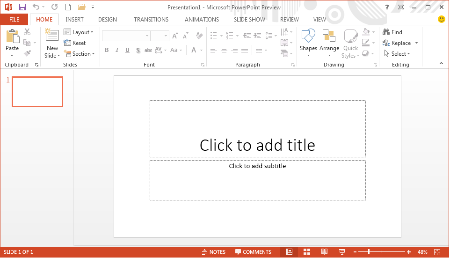Viewport: 450px width, 258px height.
Task: Click the Save icon in quick access toolbar
Action: [22, 7]
